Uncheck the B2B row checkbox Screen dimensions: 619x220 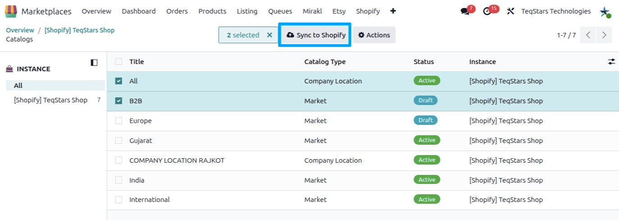119,101
